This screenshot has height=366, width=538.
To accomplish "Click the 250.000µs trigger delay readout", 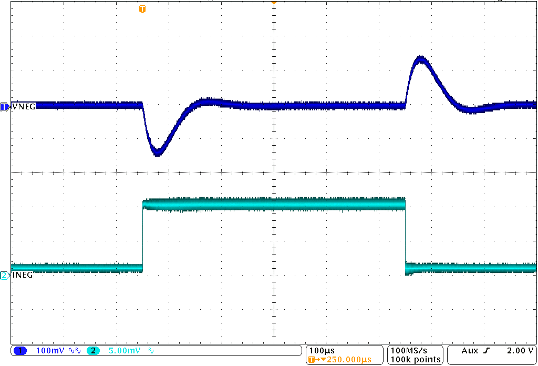I will pos(349,360).
